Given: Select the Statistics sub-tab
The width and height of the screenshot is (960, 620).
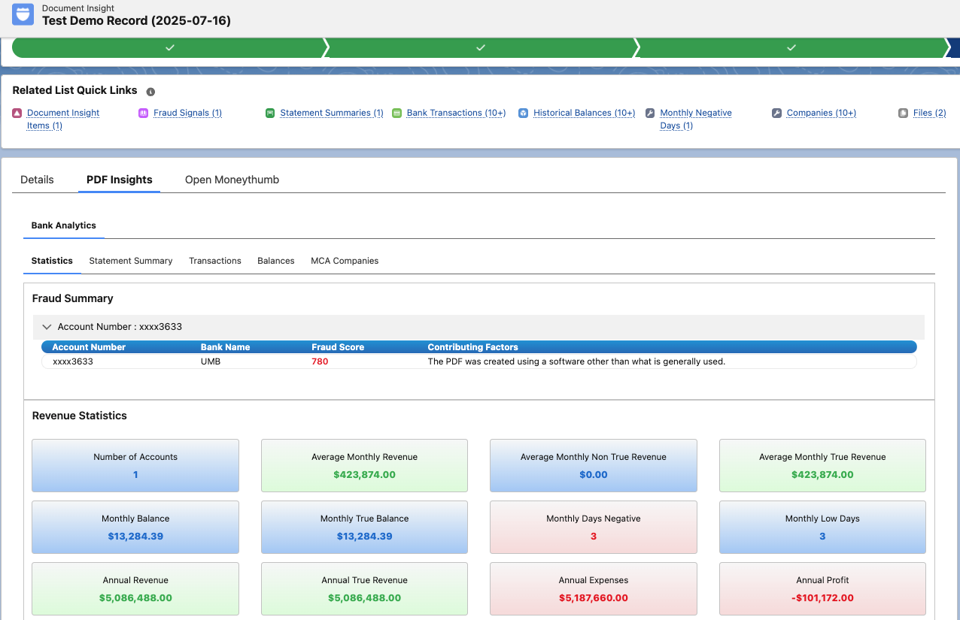Looking at the screenshot, I should point(52,261).
